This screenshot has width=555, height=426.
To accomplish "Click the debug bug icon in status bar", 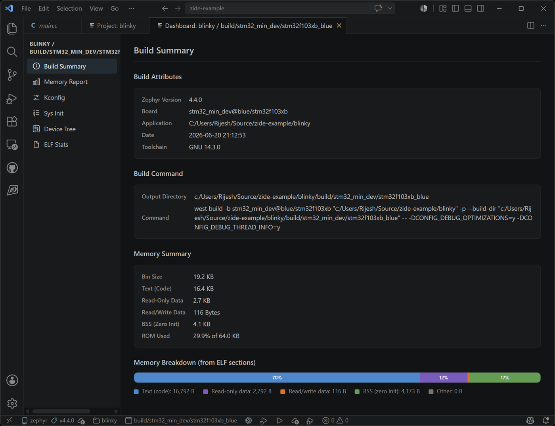I will pyautogui.click(x=310, y=420).
